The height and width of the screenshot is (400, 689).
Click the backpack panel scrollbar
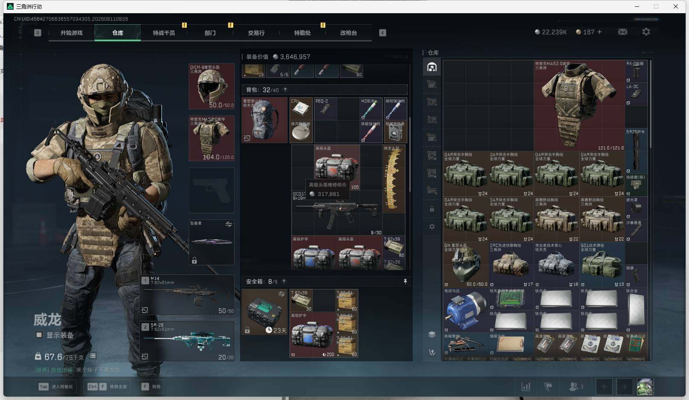tap(410, 154)
